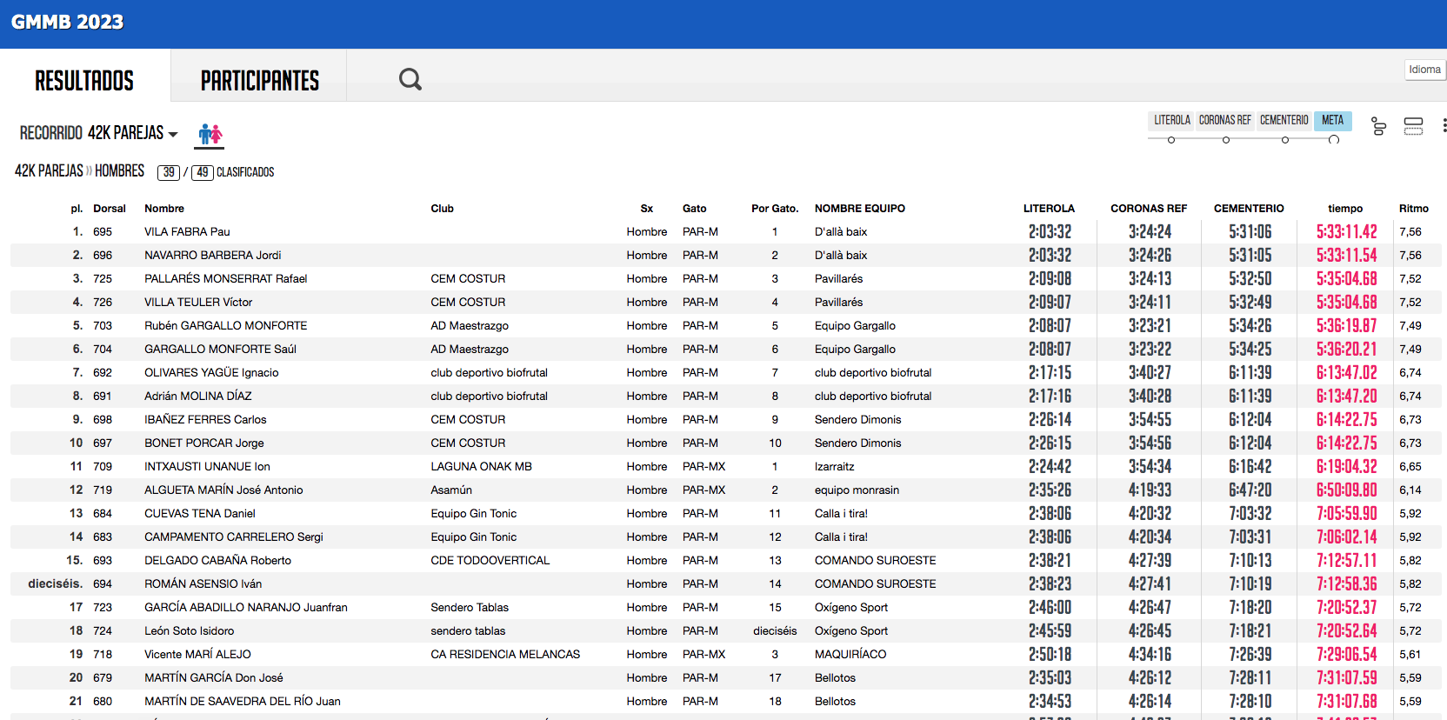Click the timeline layout view icon
This screenshot has height=720, width=1447.
(x=1378, y=126)
